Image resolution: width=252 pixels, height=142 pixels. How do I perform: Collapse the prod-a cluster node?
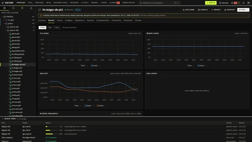4,23
